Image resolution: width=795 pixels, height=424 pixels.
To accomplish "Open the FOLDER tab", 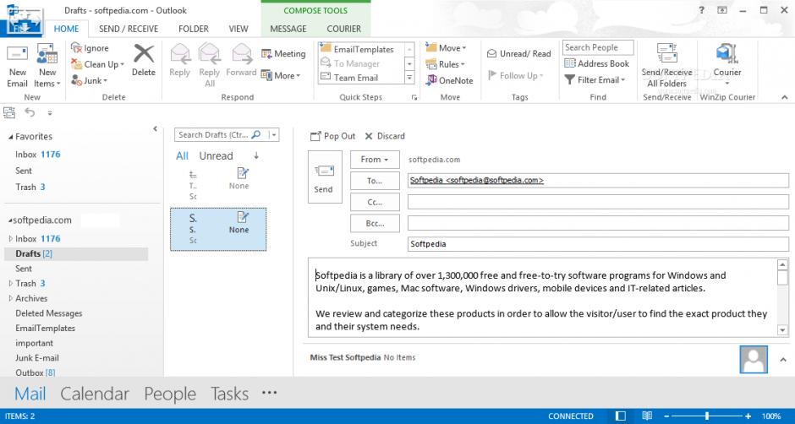I will [x=193, y=29].
